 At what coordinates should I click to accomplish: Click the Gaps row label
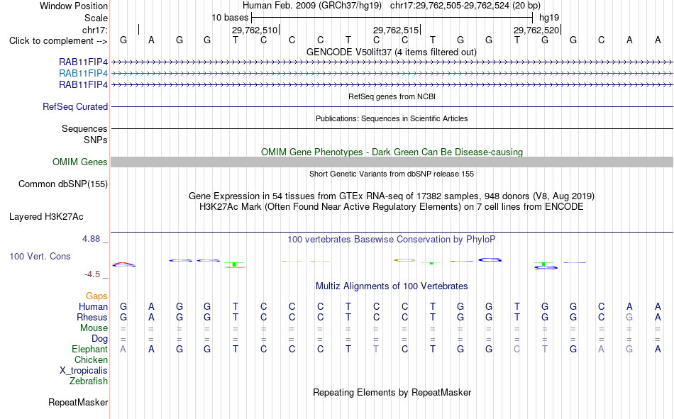point(96,296)
